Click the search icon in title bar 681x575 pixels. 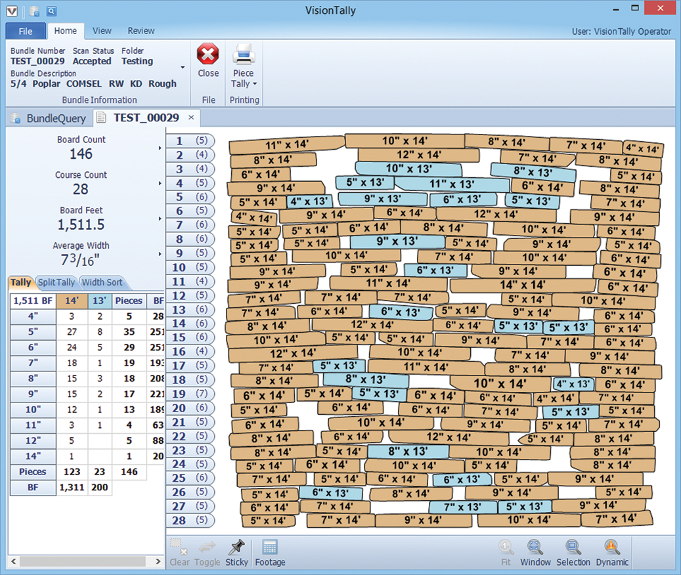click(x=51, y=11)
